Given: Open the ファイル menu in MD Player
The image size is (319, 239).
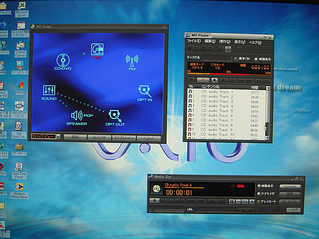Looking at the screenshot, I should point(193,42).
